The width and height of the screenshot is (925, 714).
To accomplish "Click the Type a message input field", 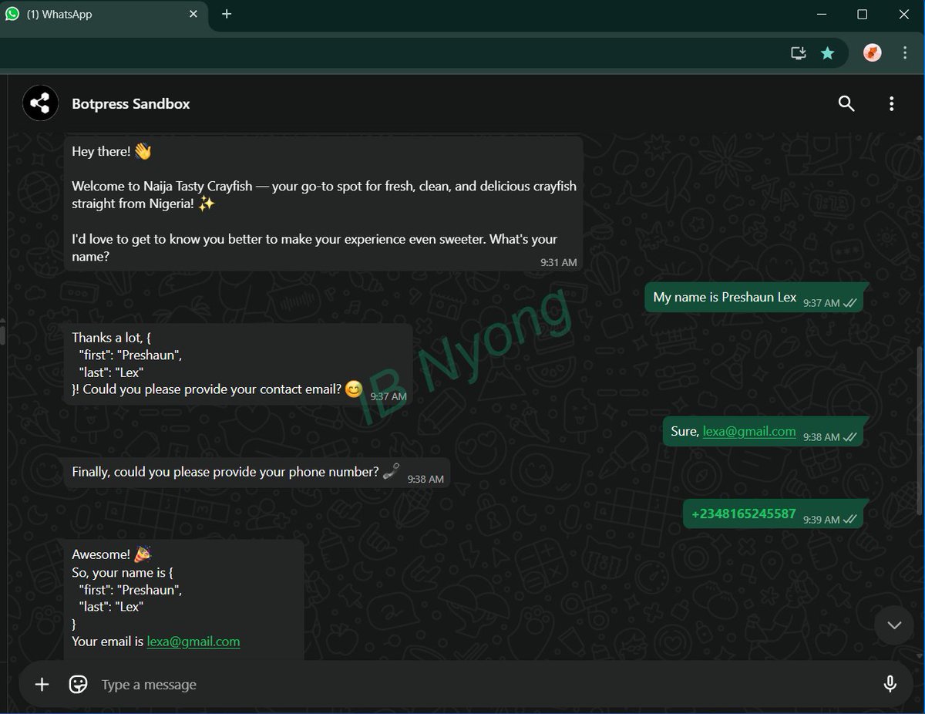I will pos(308,684).
